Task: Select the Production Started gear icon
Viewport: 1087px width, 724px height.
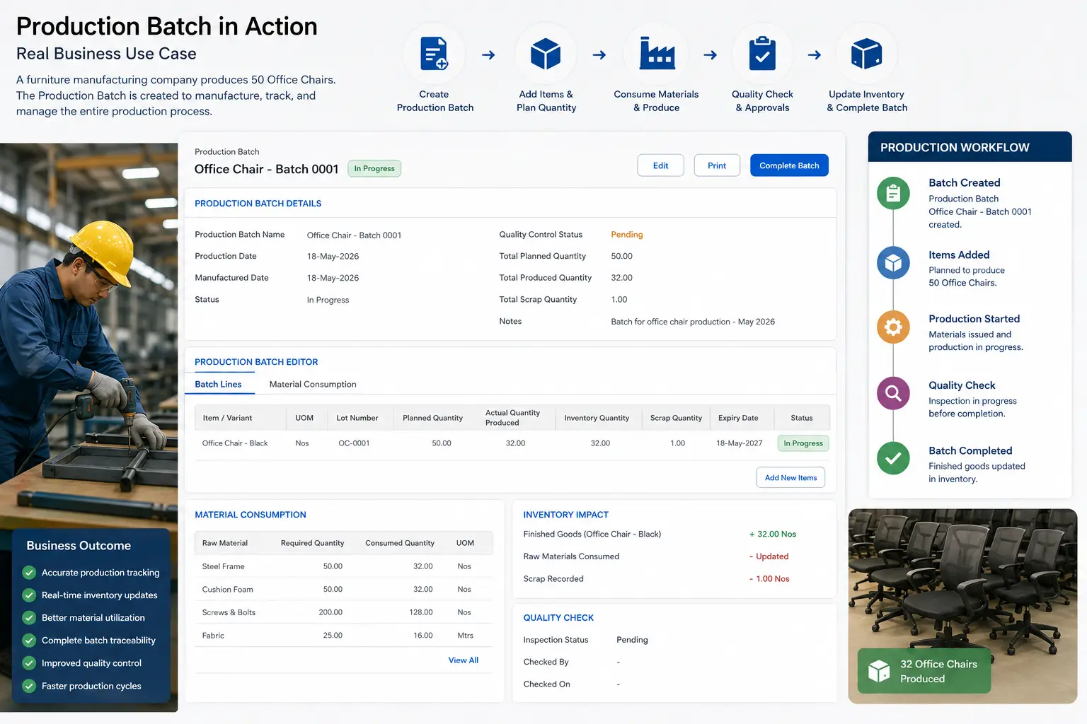Action: [x=893, y=327]
